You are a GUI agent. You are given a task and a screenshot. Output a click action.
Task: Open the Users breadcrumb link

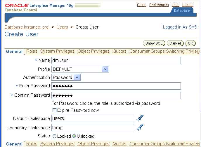pyautogui.click(x=62, y=27)
